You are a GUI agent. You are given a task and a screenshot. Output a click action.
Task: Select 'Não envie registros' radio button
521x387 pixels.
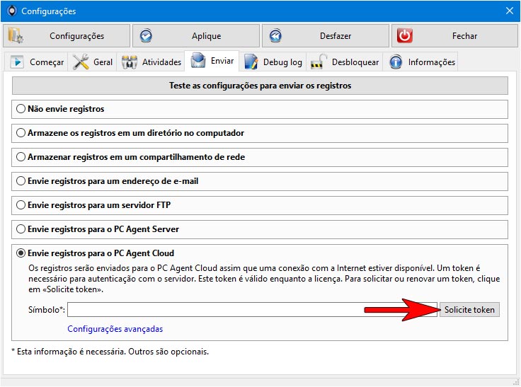[21, 109]
